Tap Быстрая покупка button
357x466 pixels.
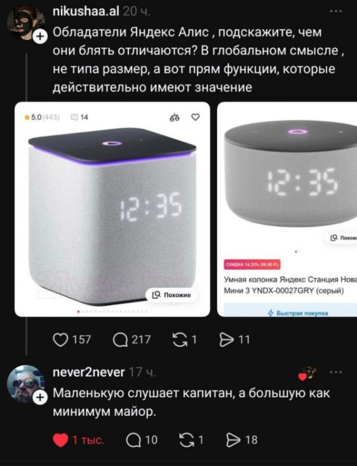coord(298,312)
